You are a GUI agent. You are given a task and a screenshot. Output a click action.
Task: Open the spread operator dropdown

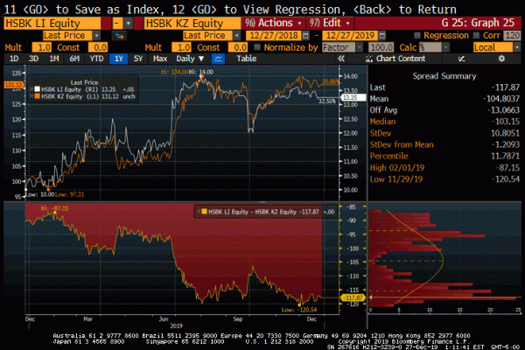129,24
